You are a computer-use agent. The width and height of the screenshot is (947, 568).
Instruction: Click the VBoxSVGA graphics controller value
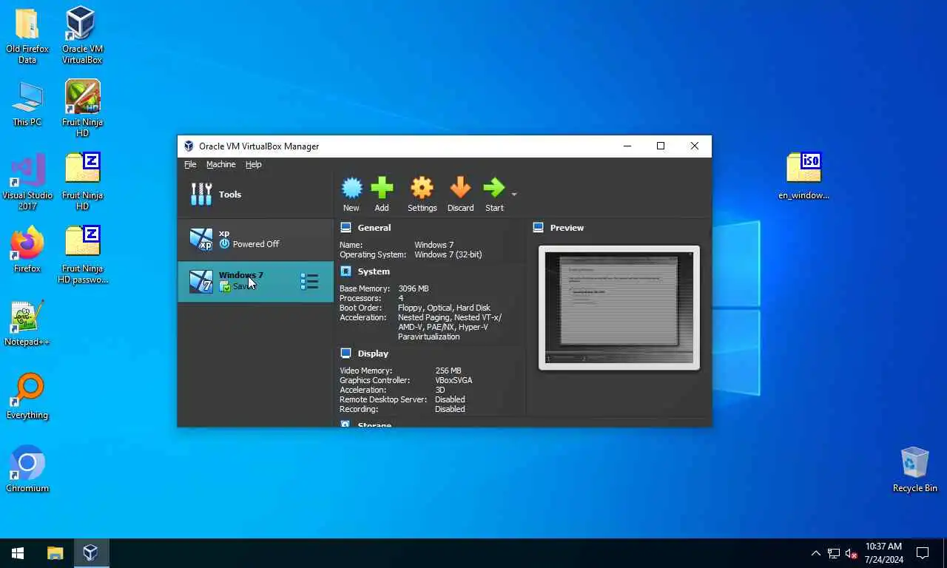[x=454, y=380]
